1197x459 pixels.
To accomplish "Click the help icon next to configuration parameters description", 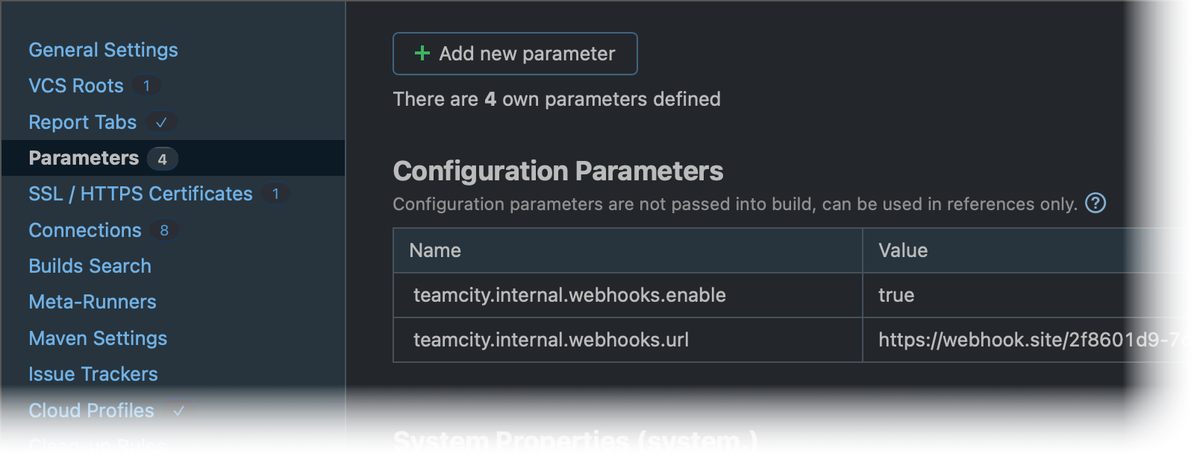I will [x=1096, y=203].
